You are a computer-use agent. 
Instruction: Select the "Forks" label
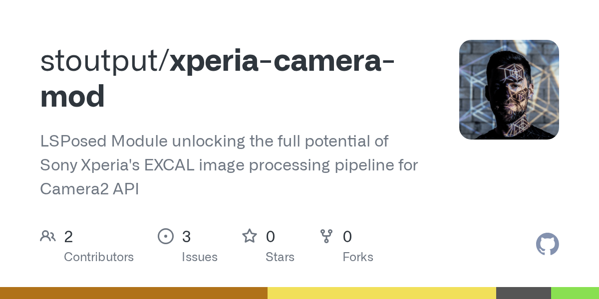(x=358, y=257)
